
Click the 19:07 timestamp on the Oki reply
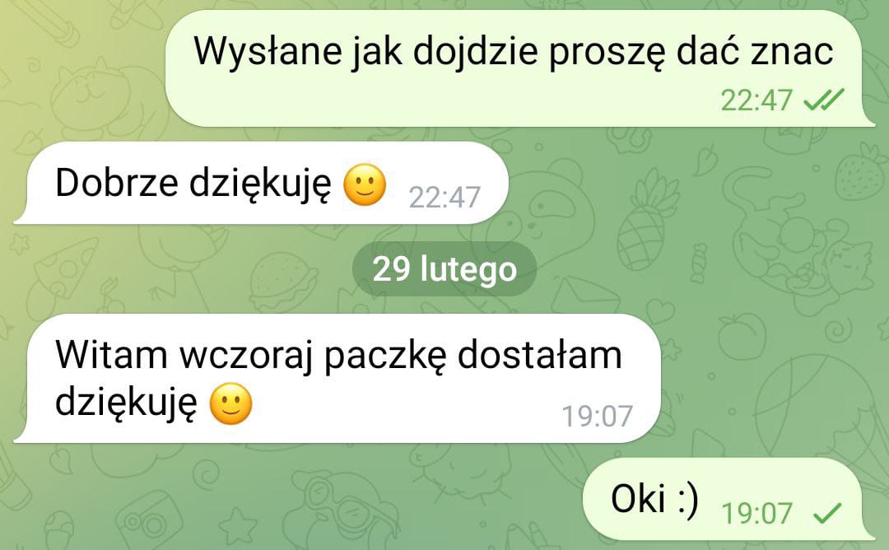click(x=756, y=515)
